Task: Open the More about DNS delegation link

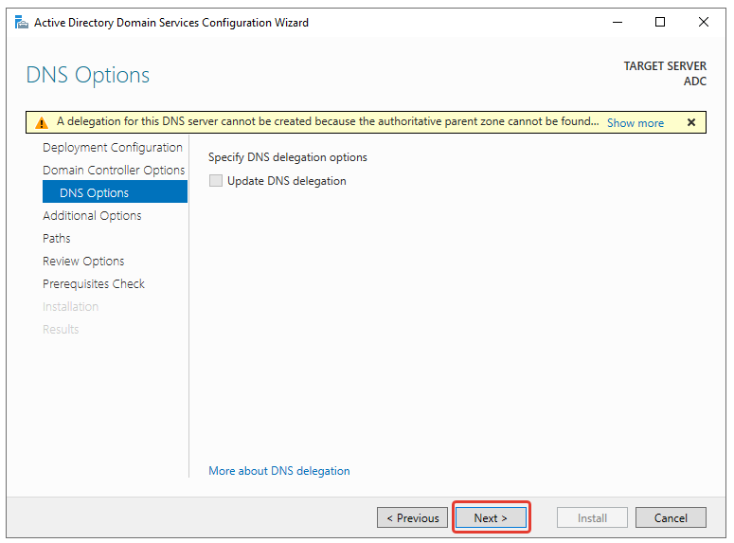Action: pyautogui.click(x=279, y=471)
